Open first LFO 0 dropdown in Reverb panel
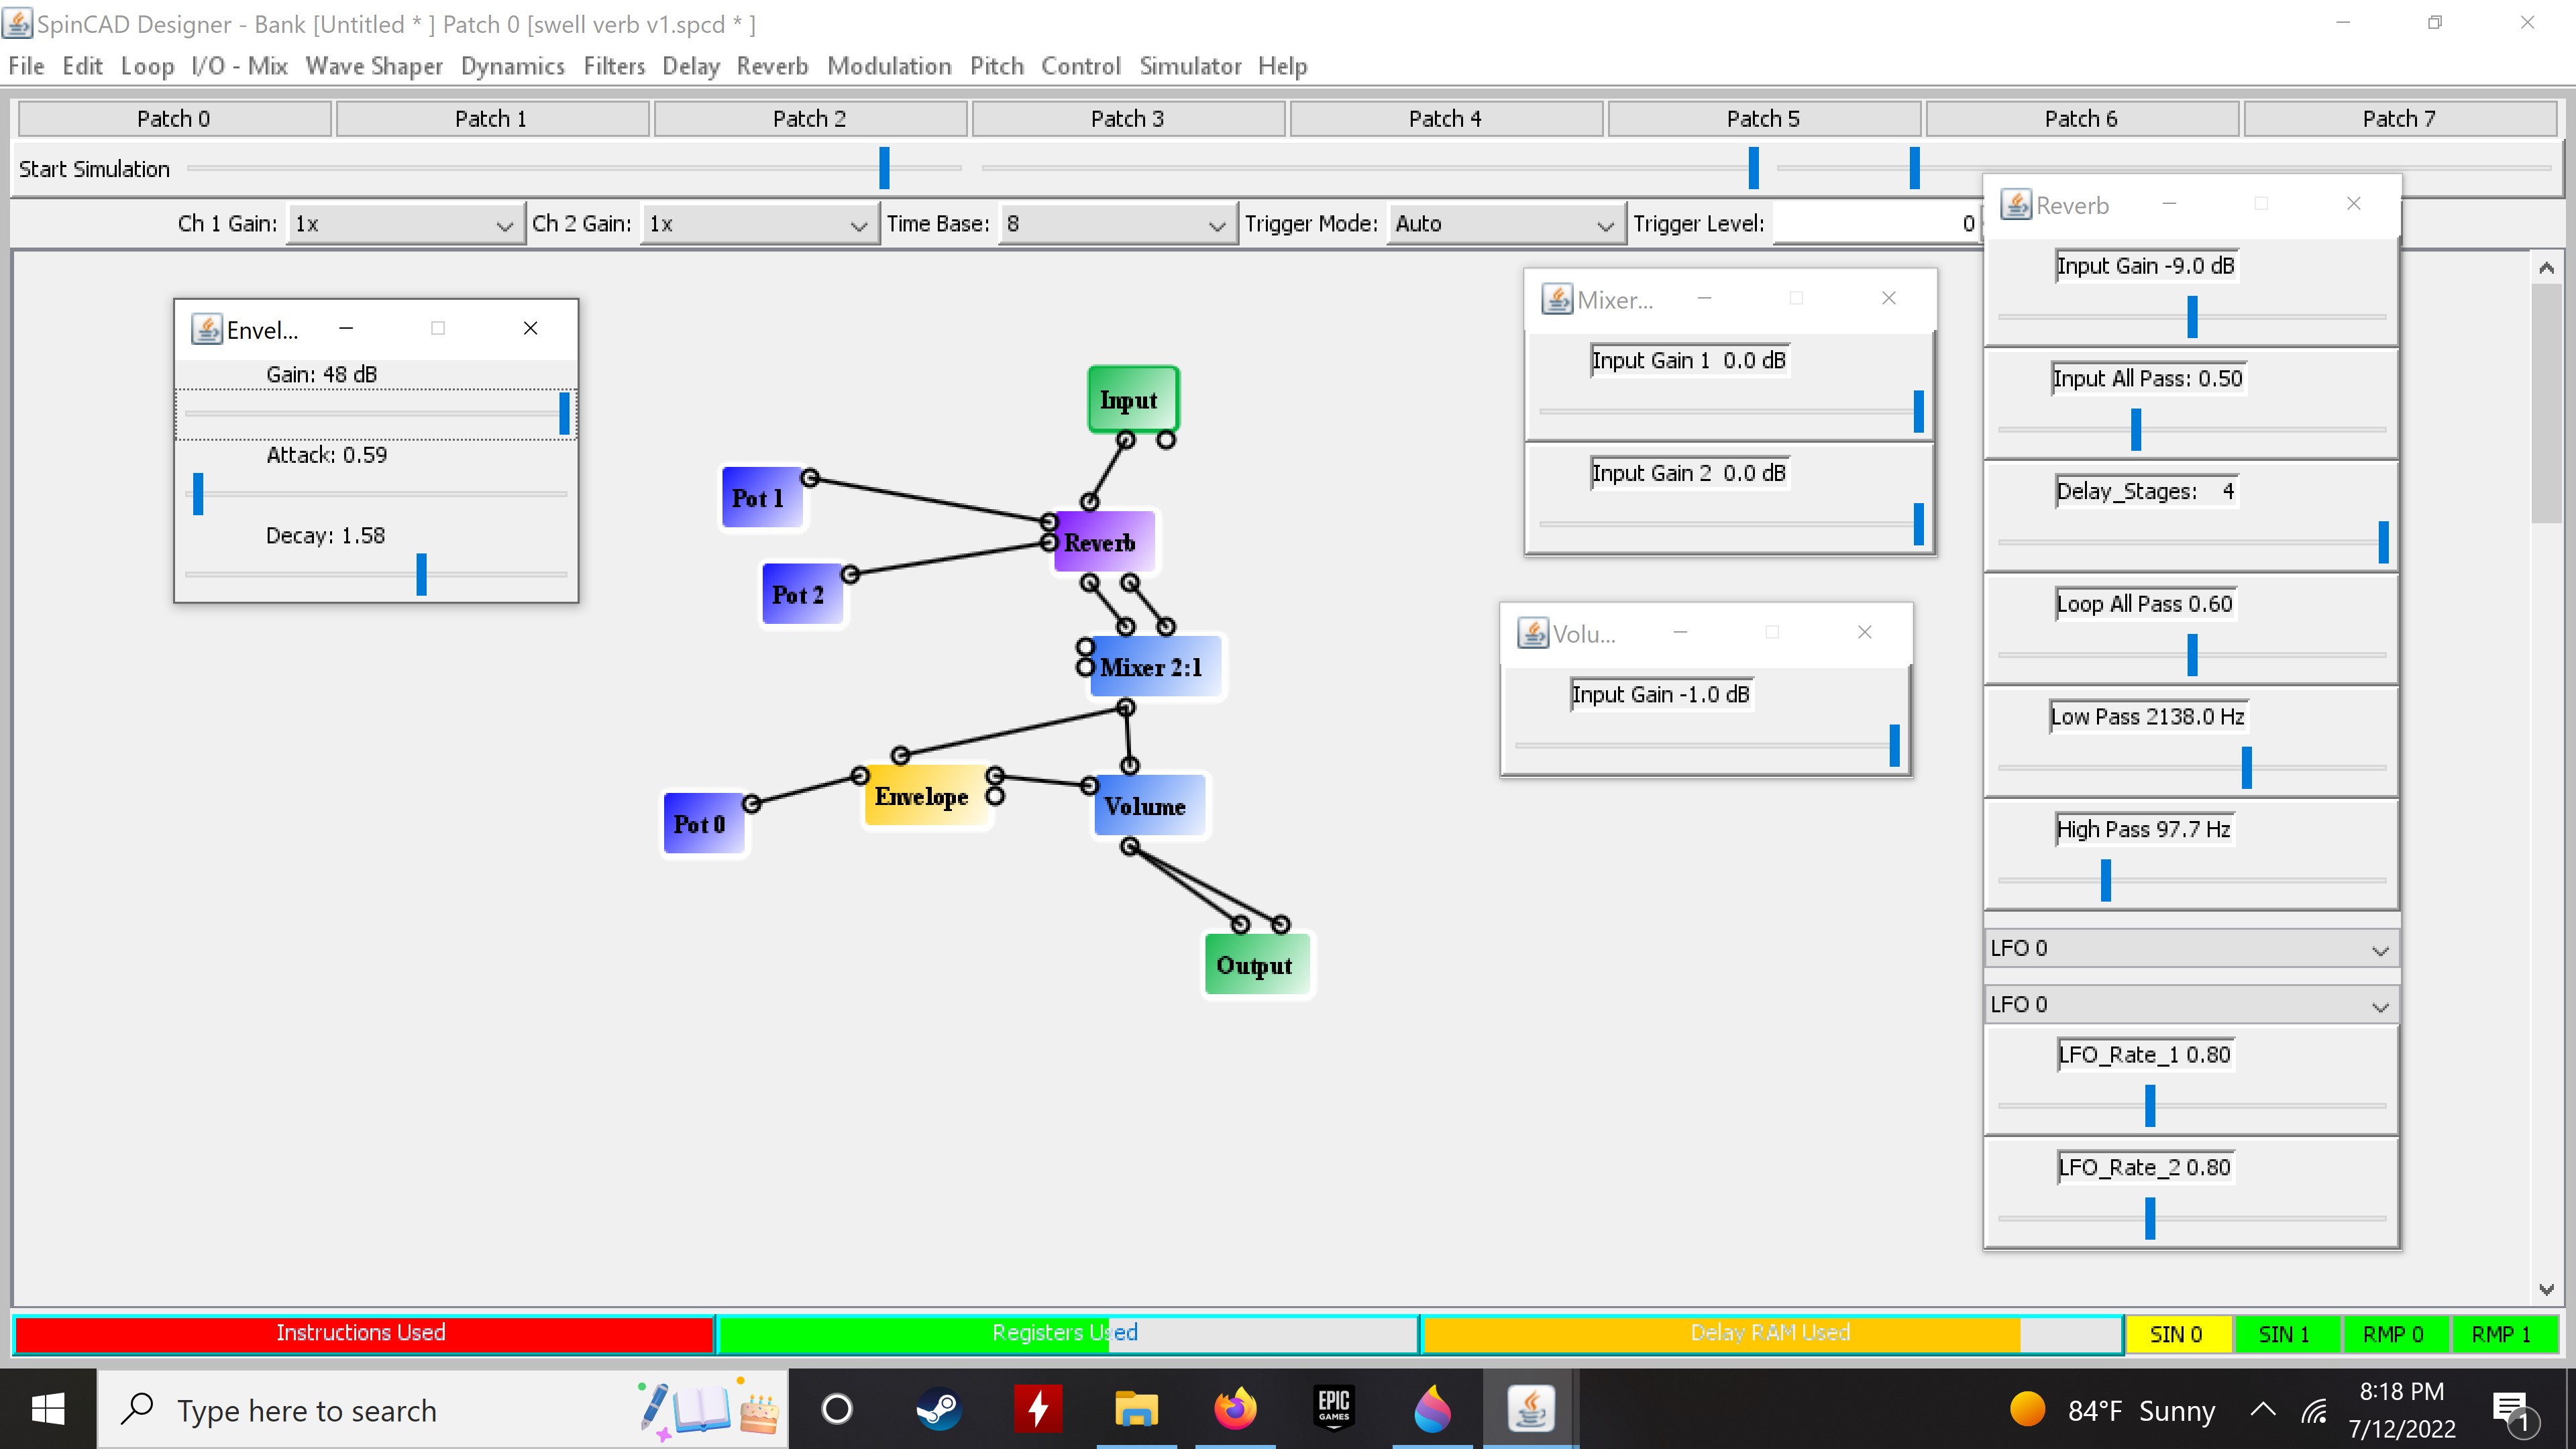Viewport: 2576px width, 1449px height. [2190, 948]
